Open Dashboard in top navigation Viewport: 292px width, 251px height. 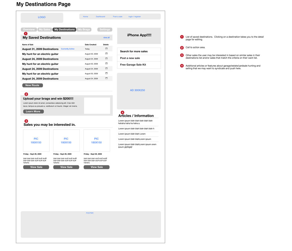pos(100,17)
